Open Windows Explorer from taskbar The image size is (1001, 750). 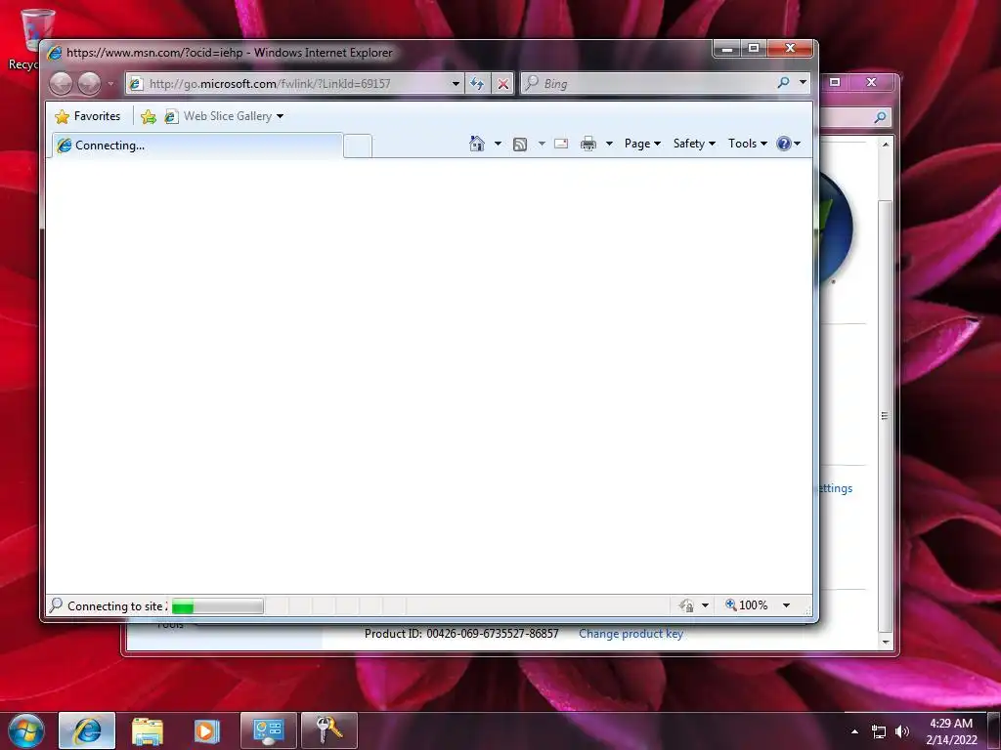tap(148, 730)
